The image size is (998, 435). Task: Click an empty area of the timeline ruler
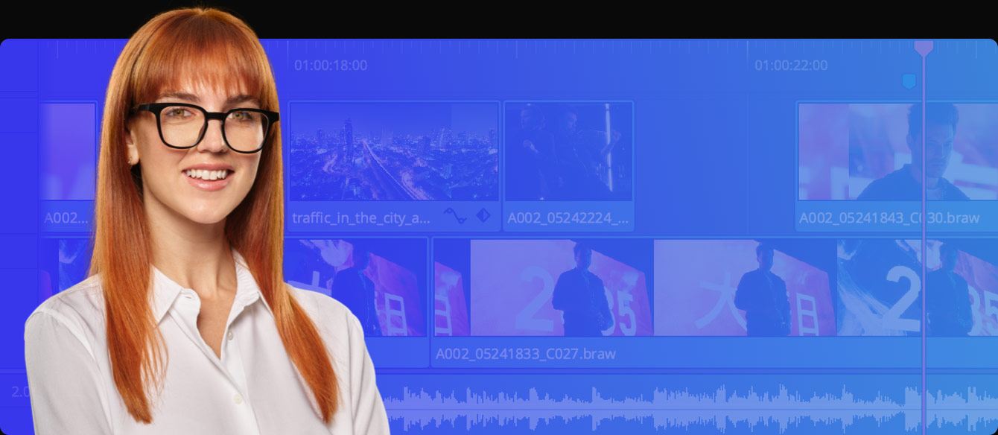pos(521,56)
